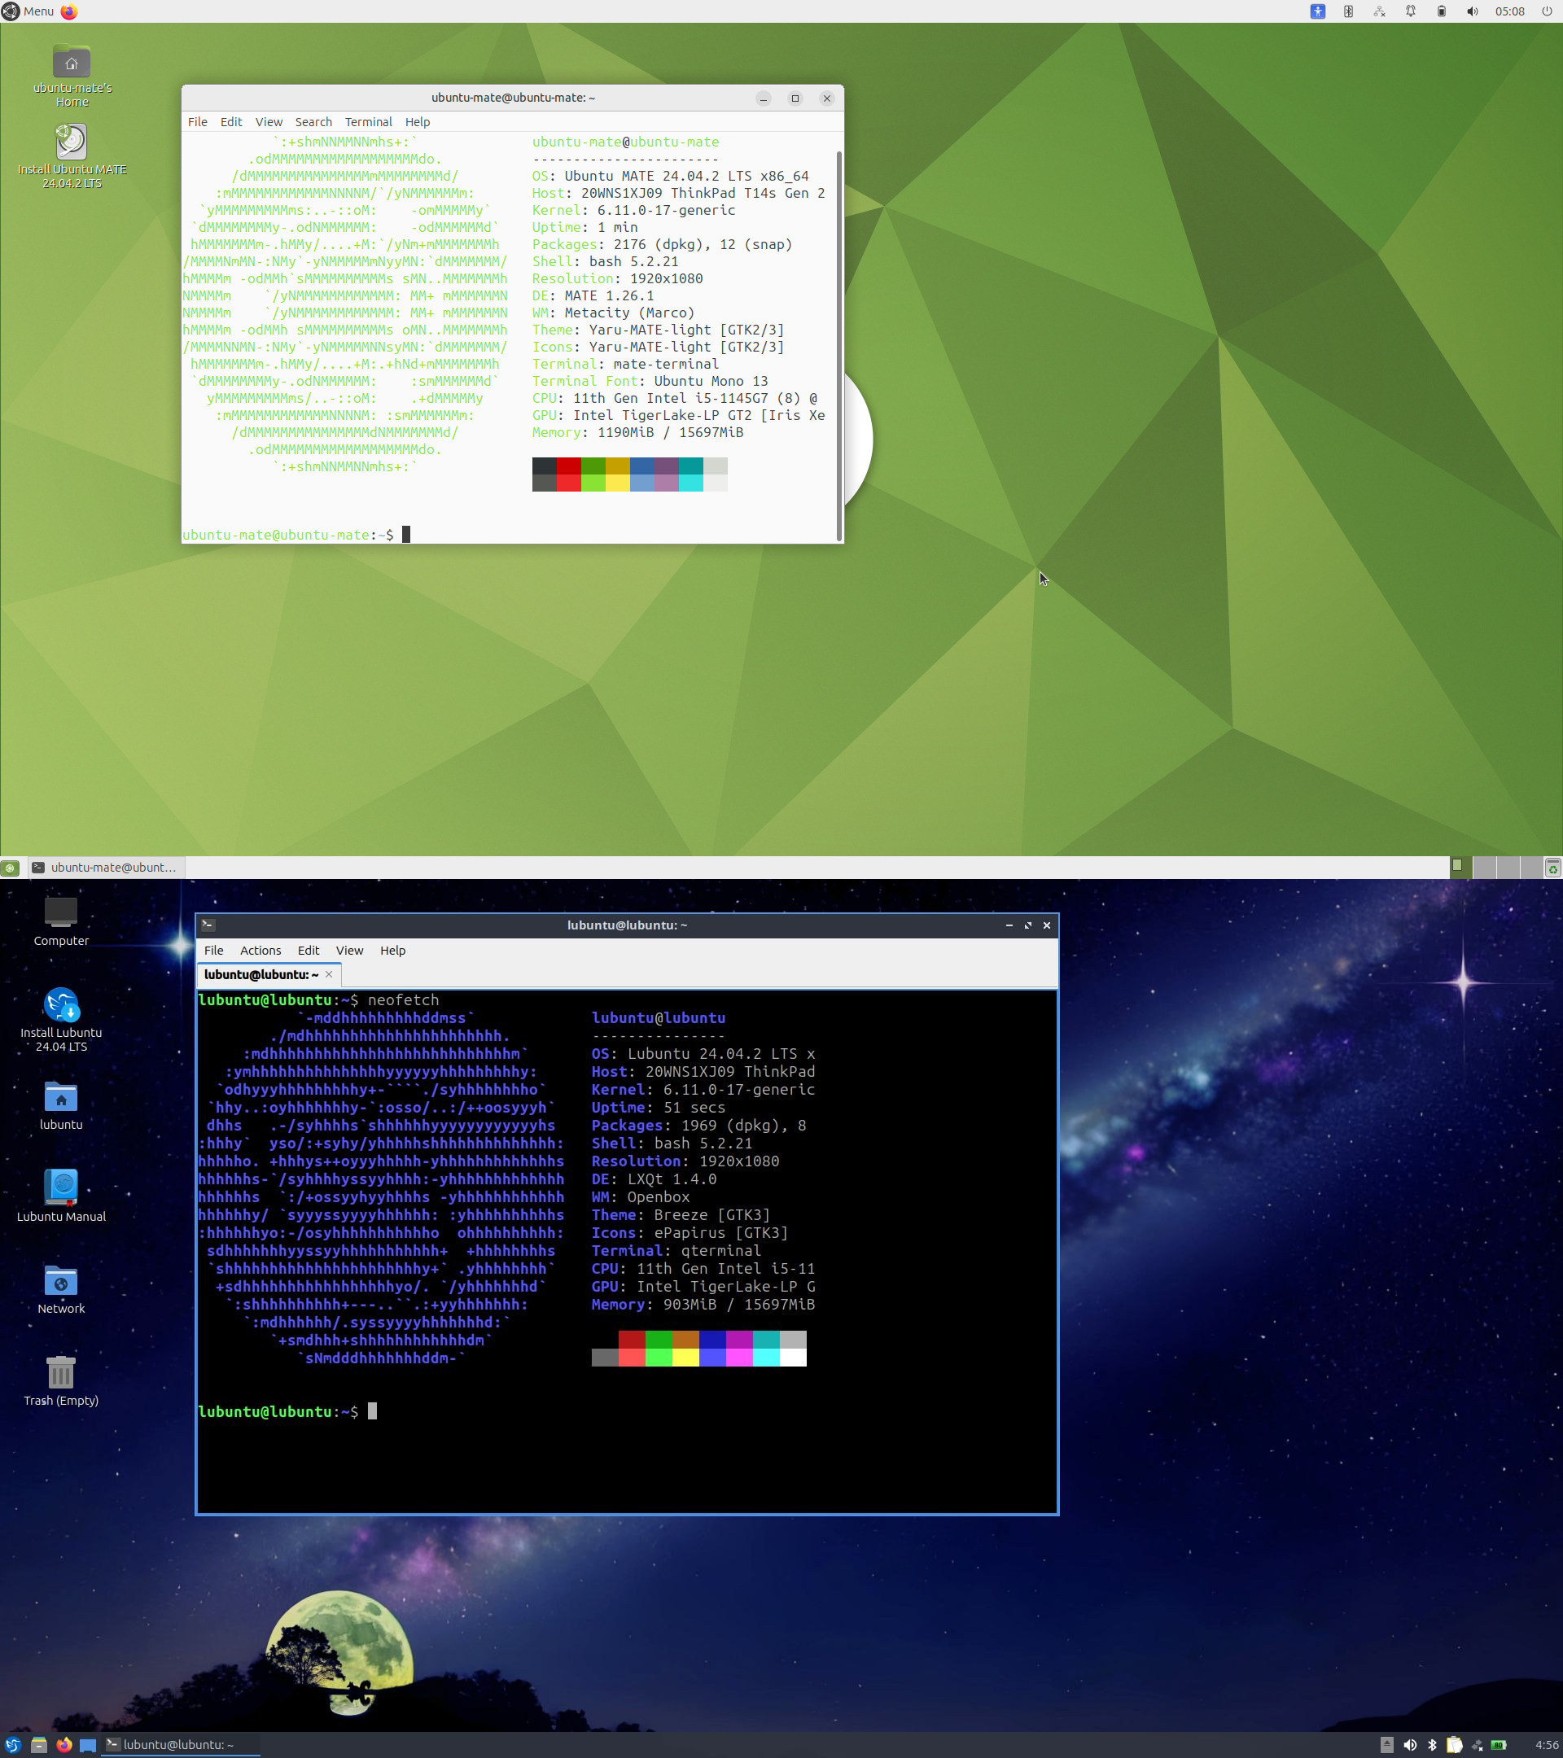Viewport: 1563px width, 1758px height.
Task: Open Trash (Empty) desktop icon
Action: click(x=61, y=1381)
